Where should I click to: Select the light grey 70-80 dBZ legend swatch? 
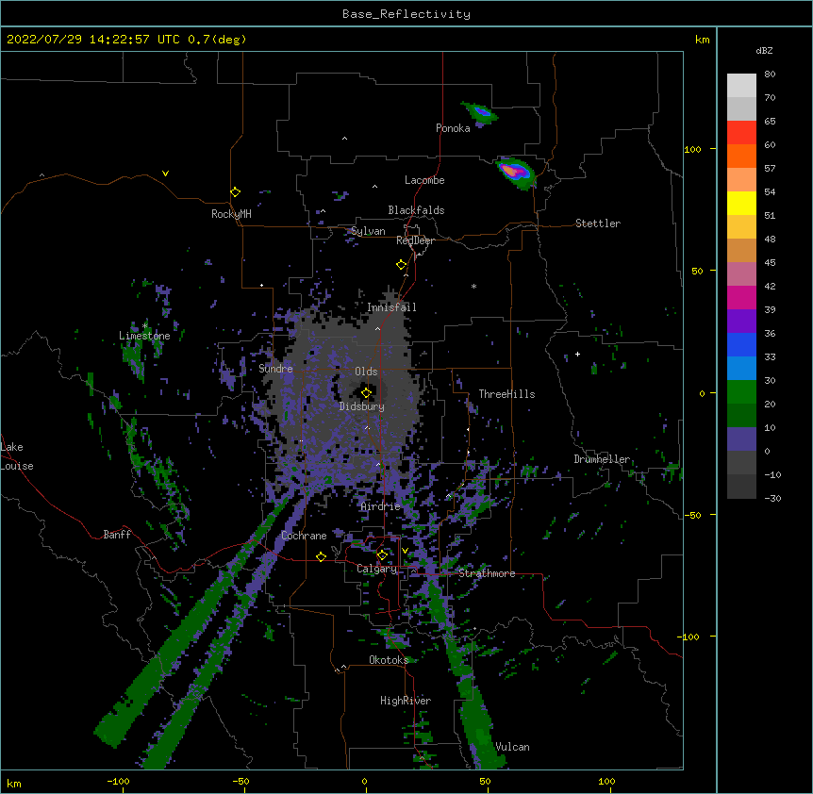tap(741, 86)
